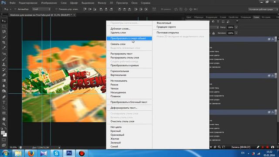Select the Horizontal Type tool
The image size is (279, 157).
pos(4,102)
